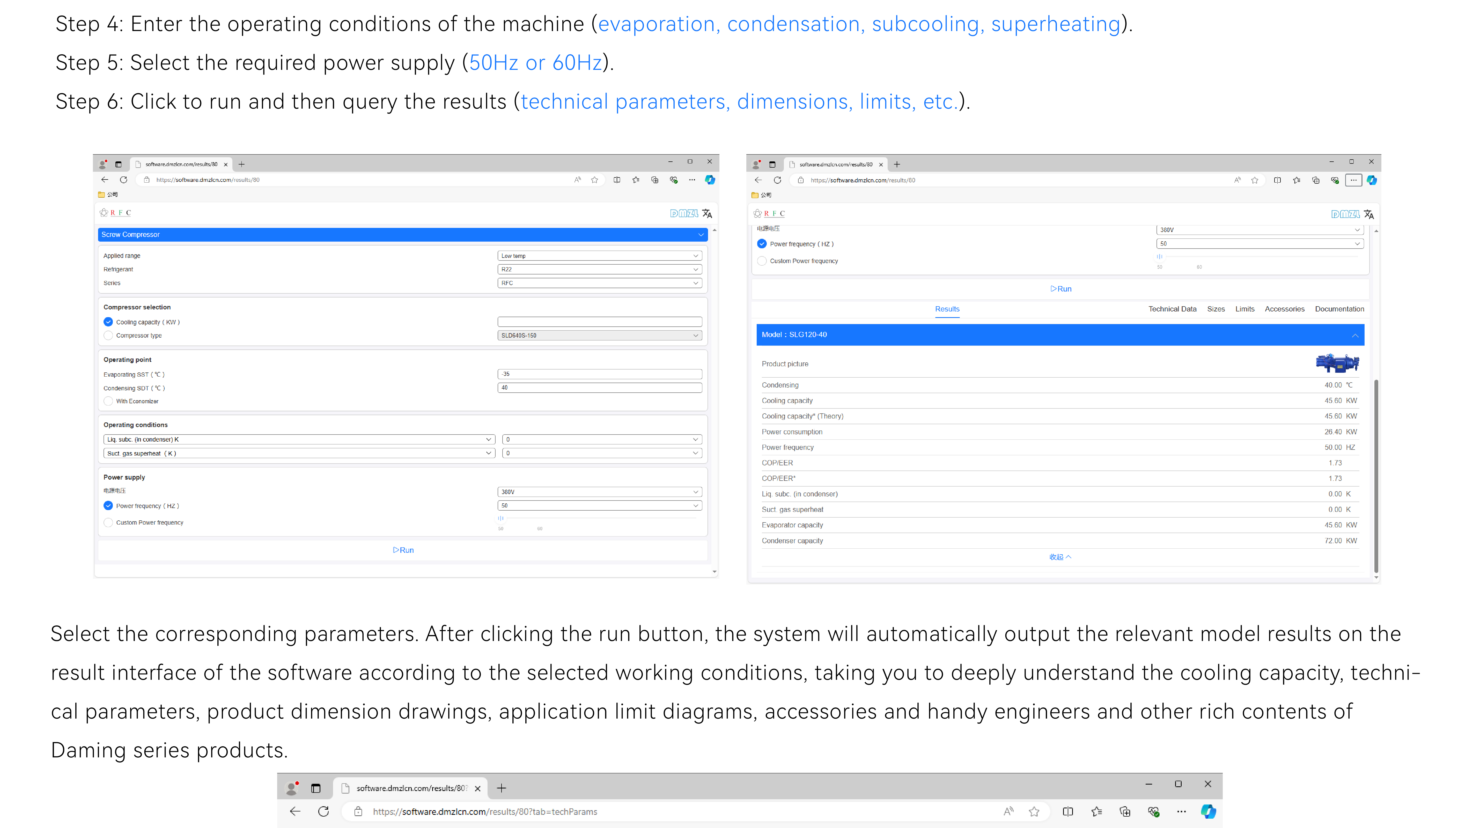Collapse the Model: SLG120-40 panel
Viewport: 1473px width, 828px height.
point(1060,335)
